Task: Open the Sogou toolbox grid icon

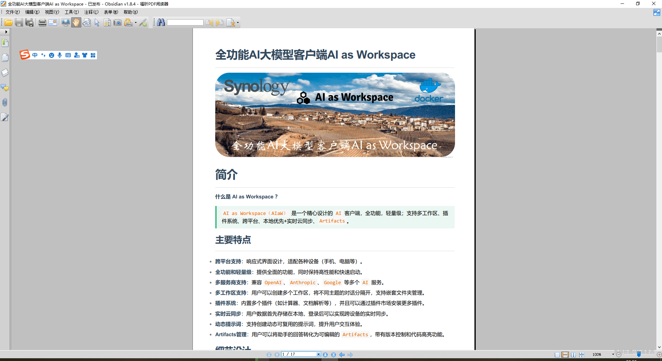Action: coord(93,55)
